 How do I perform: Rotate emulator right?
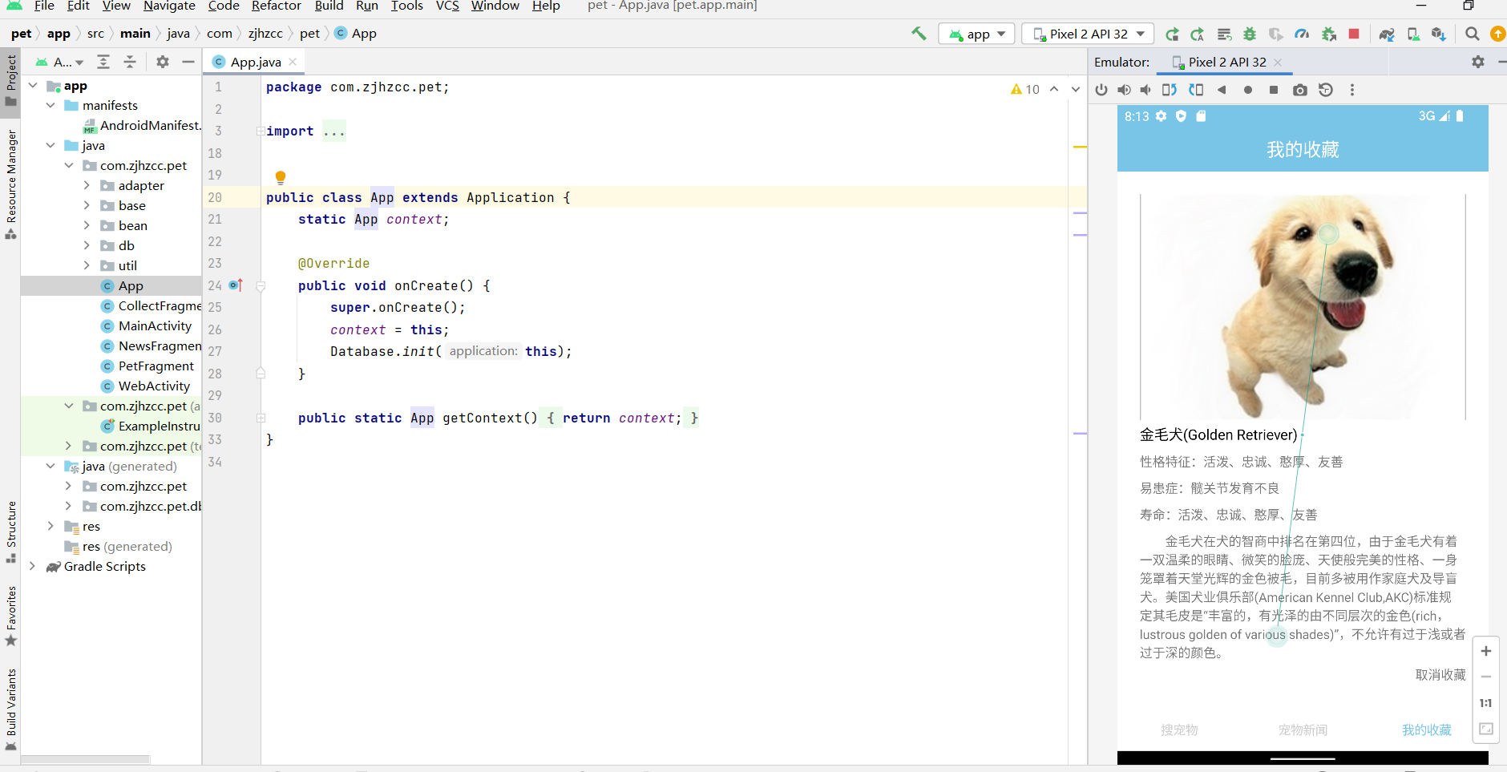pos(1196,90)
